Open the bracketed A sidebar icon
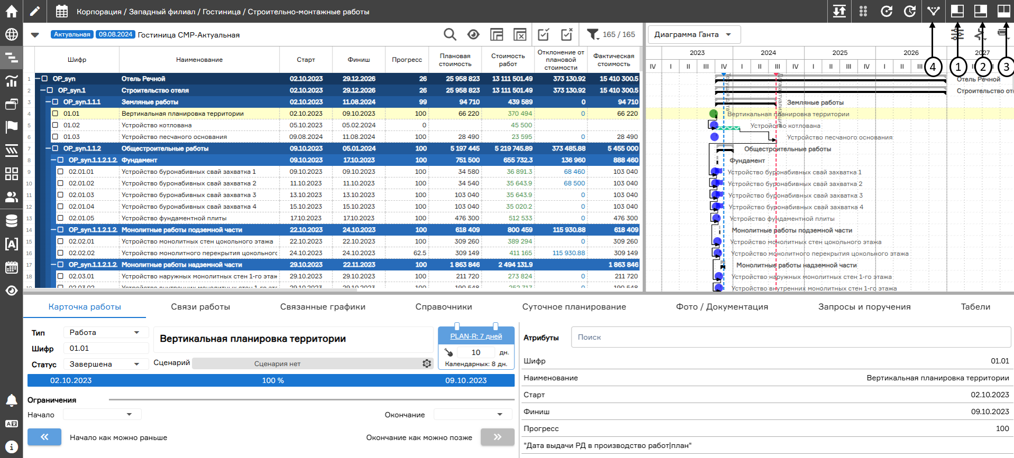The image size is (1014, 458). click(x=11, y=244)
